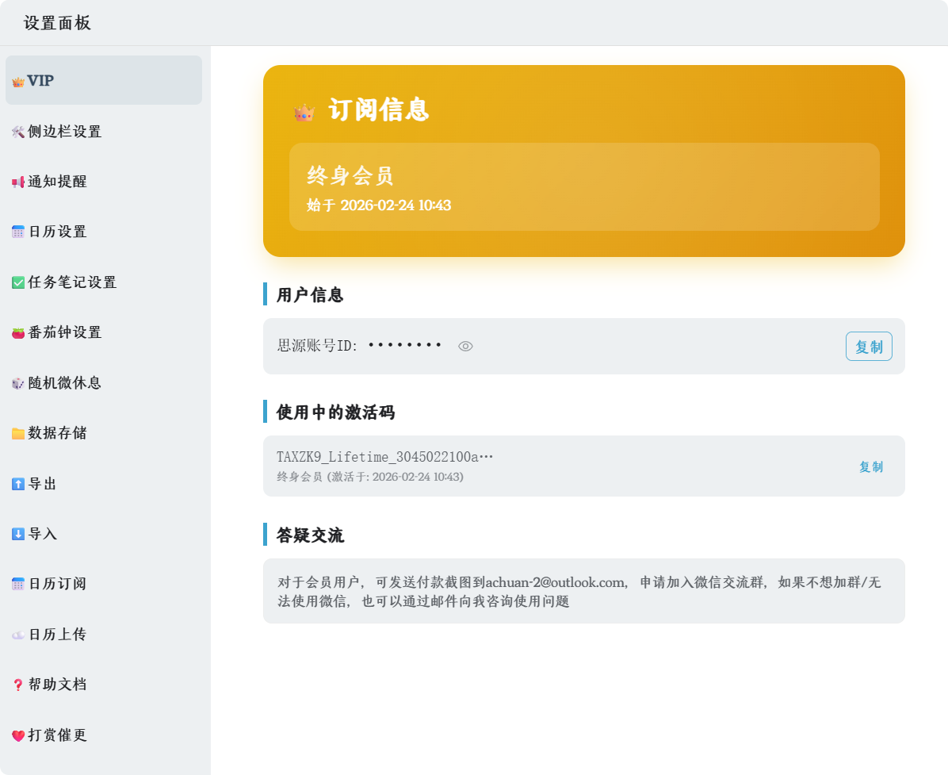Click the calendar icon beside 日历订阅
Screen dimensions: 948x775
(18, 585)
